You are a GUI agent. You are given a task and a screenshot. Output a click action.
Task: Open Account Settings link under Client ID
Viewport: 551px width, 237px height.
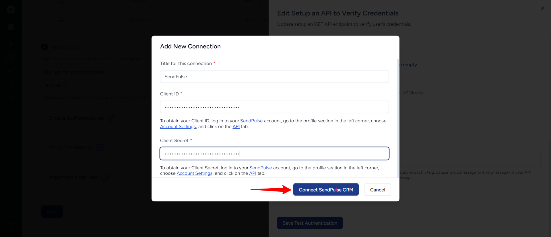click(178, 127)
